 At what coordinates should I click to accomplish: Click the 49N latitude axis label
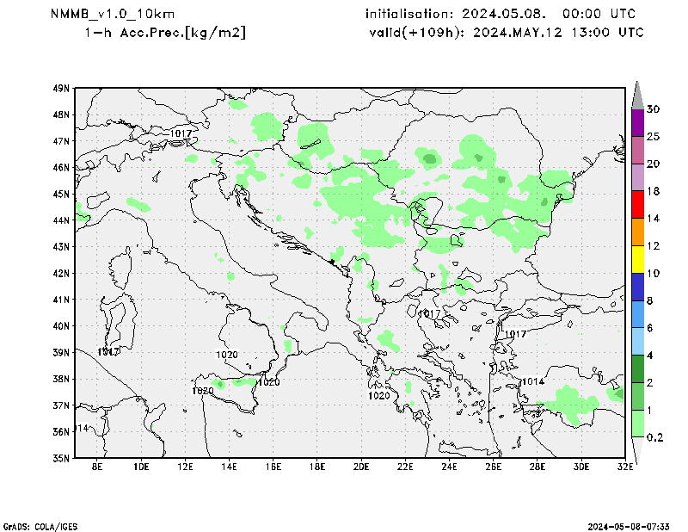pos(60,88)
